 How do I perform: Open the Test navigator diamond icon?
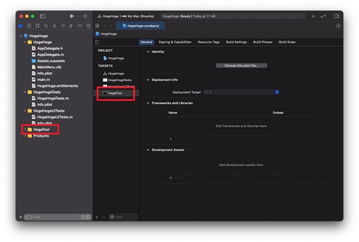click(x=63, y=26)
